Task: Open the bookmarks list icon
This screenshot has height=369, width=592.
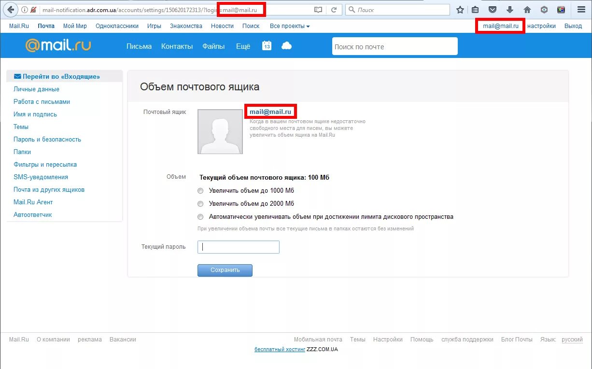Action: point(476,10)
